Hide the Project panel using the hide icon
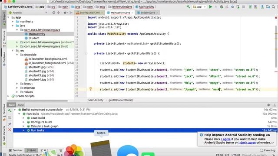The height and width of the screenshot is (156, 278). coord(71,13)
